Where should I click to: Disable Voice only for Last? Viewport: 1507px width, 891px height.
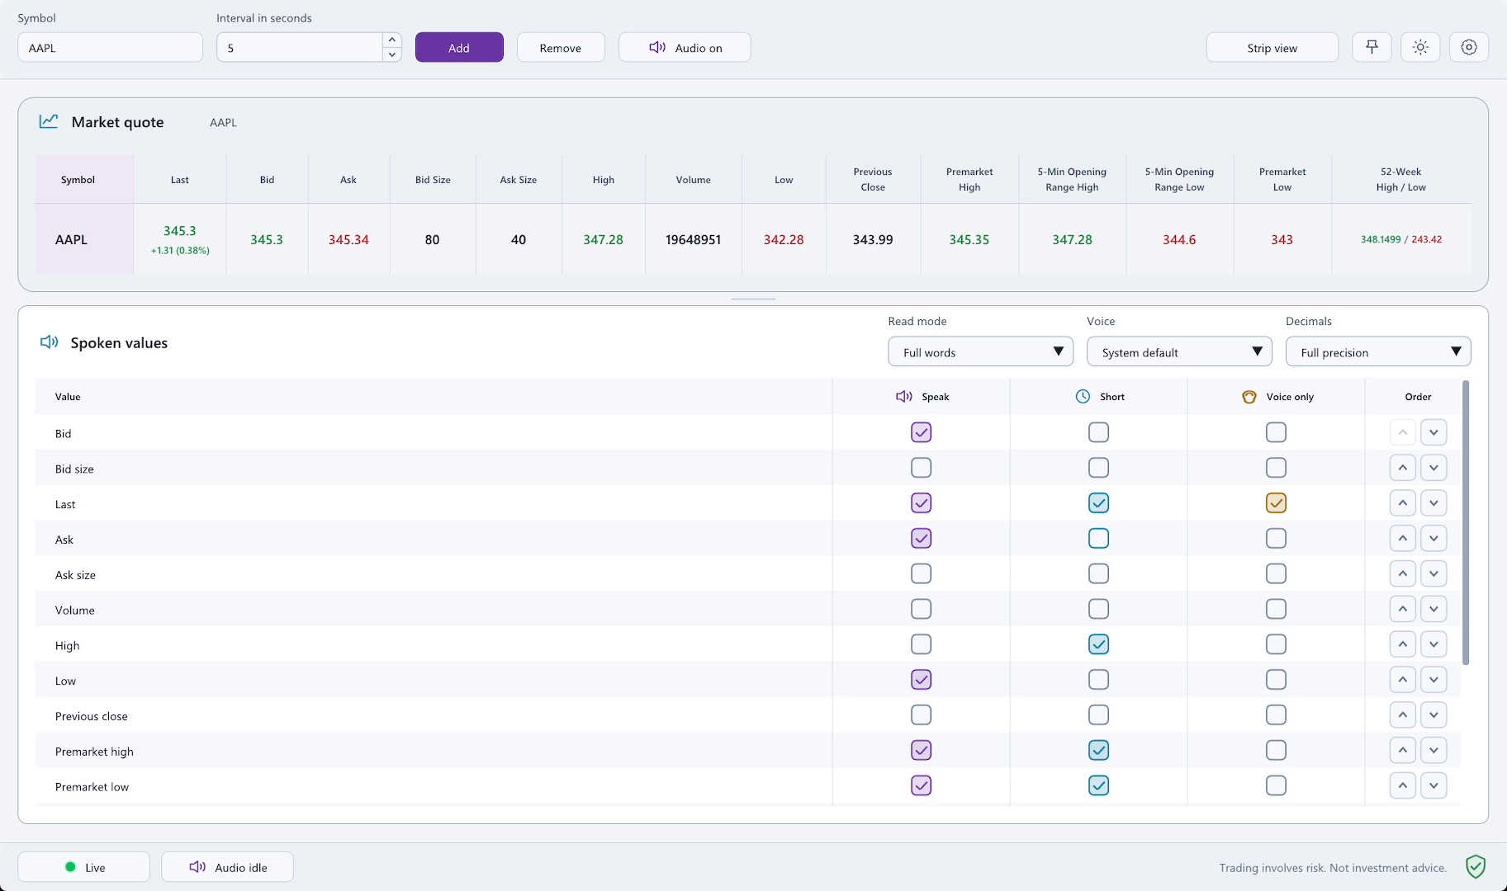click(1276, 503)
